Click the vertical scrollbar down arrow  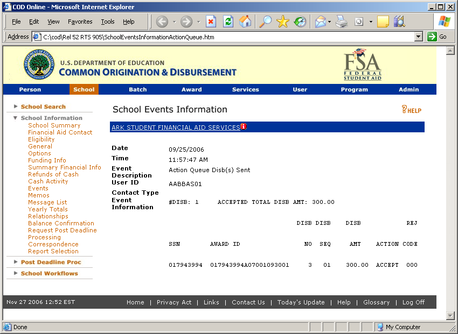(x=450, y=316)
